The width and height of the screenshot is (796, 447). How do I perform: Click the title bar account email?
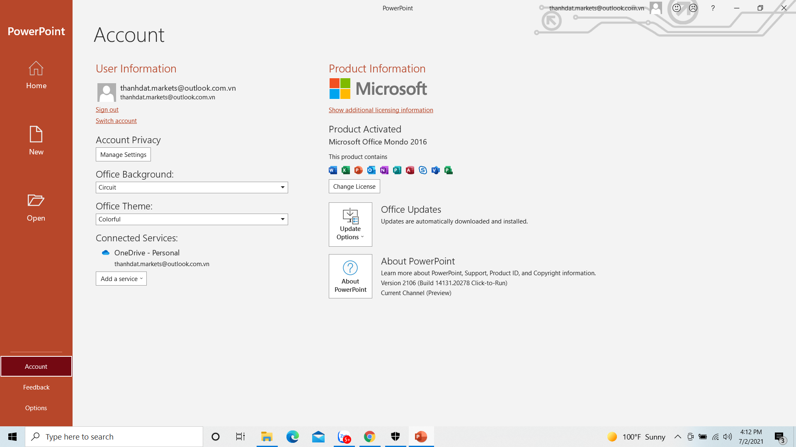(597, 8)
